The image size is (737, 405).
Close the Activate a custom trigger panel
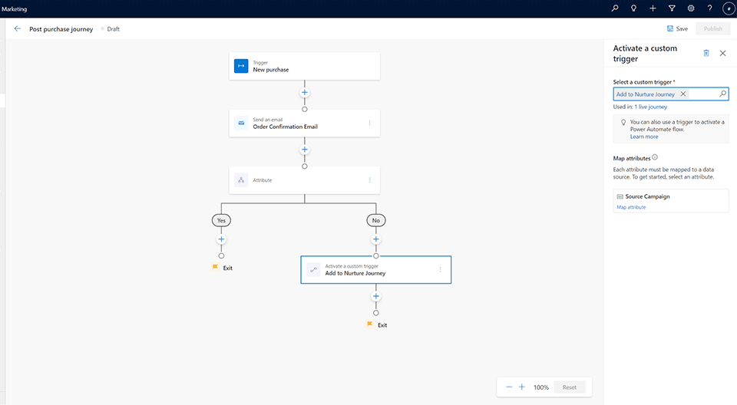(722, 53)
